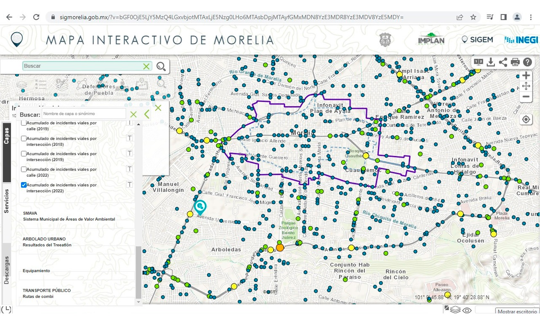The height and width of the screenshot is (323, 540).
Task: Uncheck Acumulado de incidentes viales por intersección (2022)
Action: coord(24,184)
